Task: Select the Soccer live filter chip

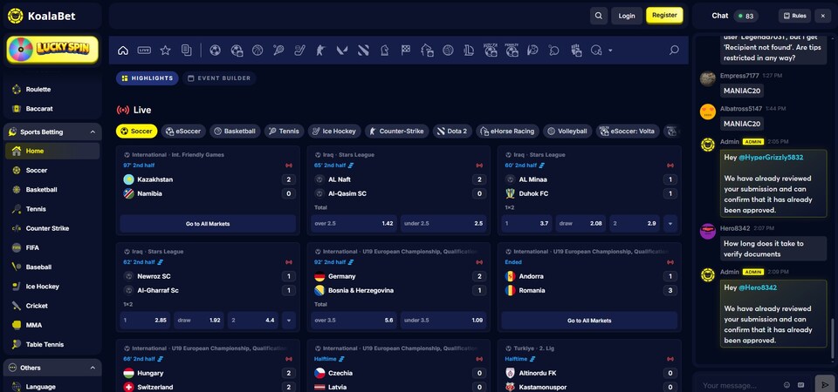Action: (137, 132)
